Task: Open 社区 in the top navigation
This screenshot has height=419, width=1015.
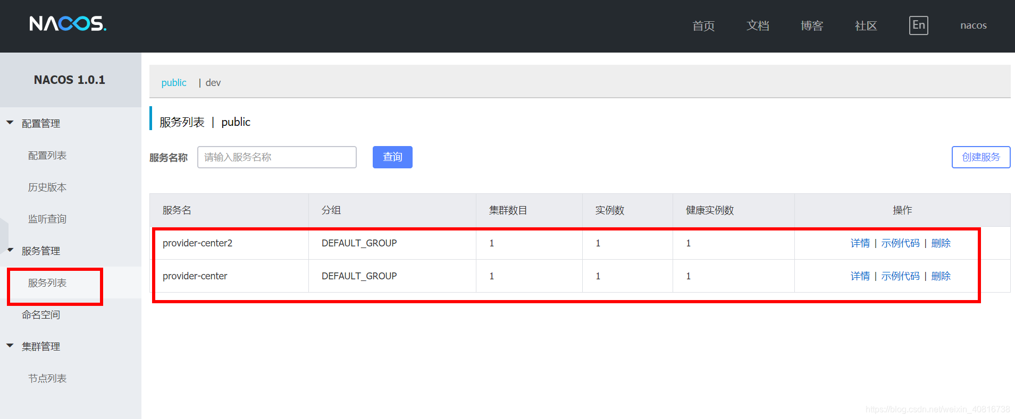Action: point(866,25)
